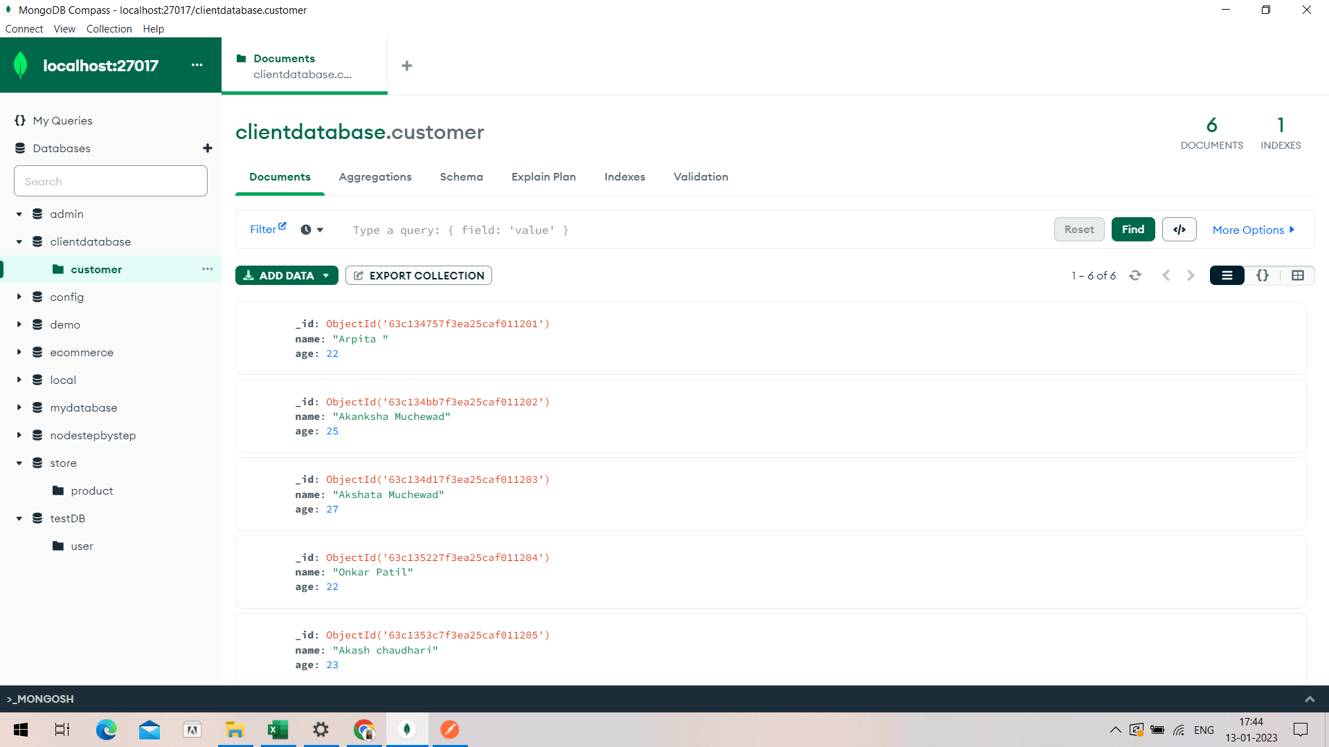Viewport: 1329px width, 747px height.
Task: Switch to the table view of documents
Action: pos(1298,275)
